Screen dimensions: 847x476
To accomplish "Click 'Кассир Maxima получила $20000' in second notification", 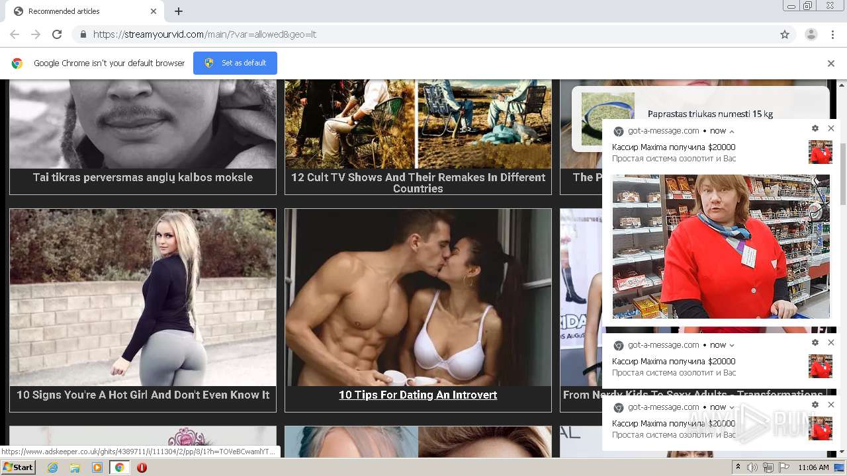I will click(674, 362).
